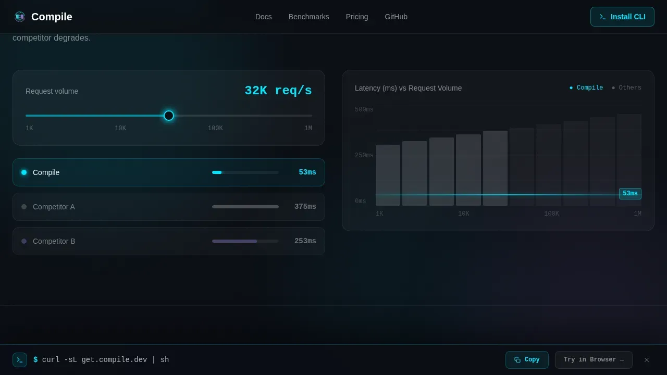
Task: Open the GitHub nav link
Action: tap(396, 17)
